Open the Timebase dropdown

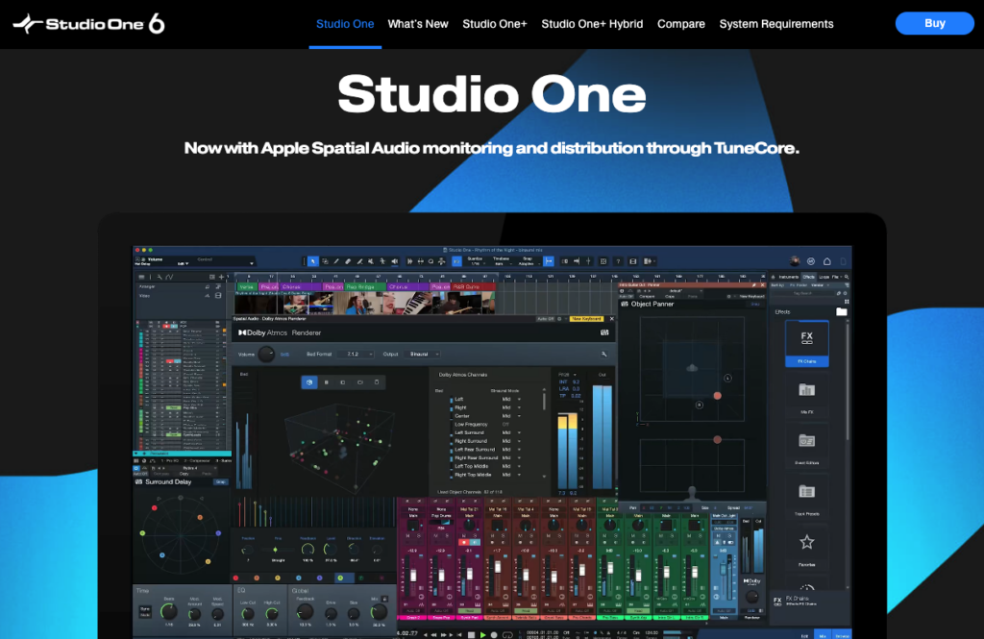pos(501,261)
